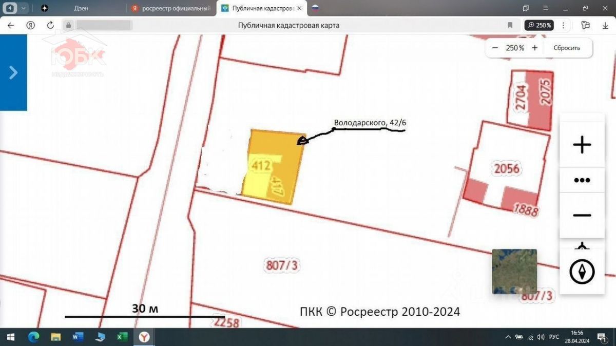Expand the blue side panel with the chevron

[x=13, y=72]
